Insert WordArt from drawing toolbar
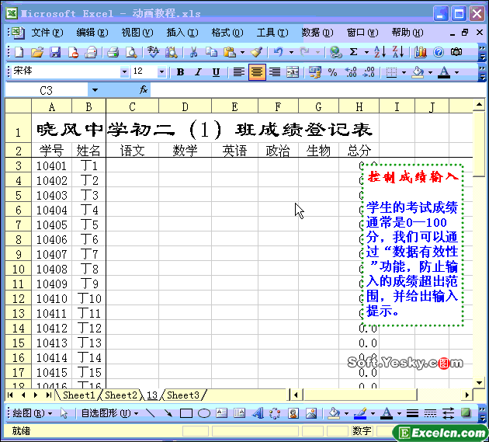This screenshot has width=489, height=442. [x=258, y=413]
